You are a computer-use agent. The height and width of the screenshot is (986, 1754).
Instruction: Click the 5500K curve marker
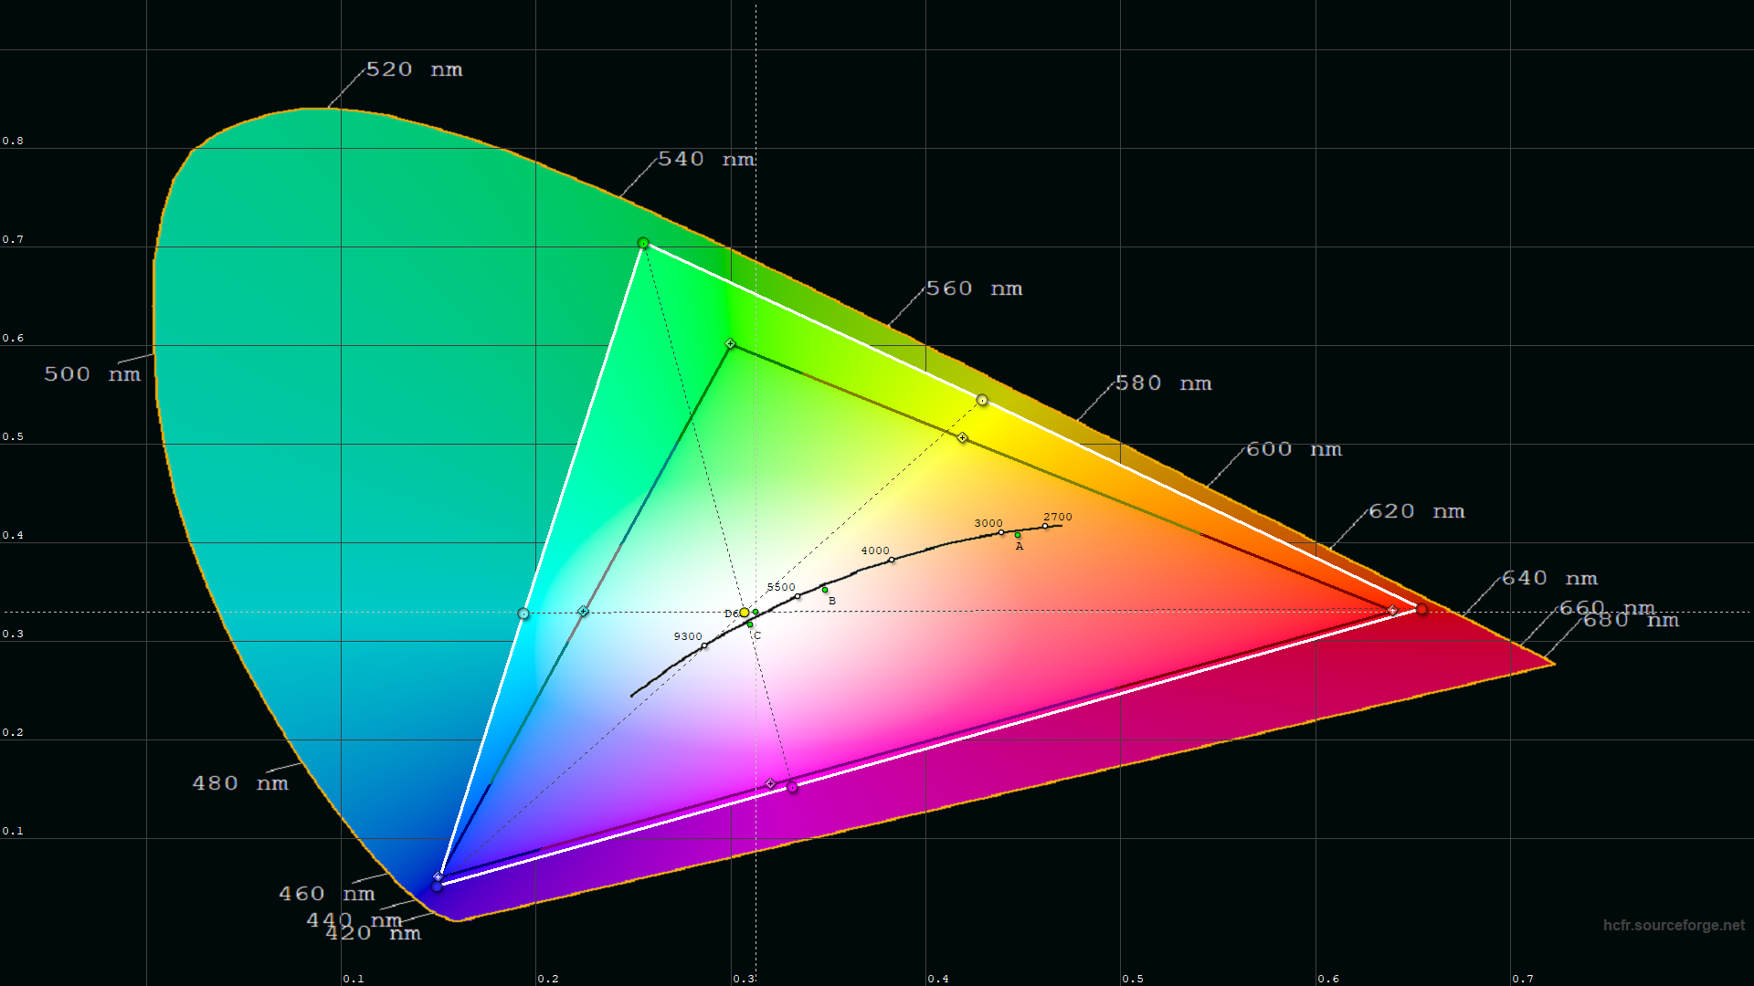796,594
